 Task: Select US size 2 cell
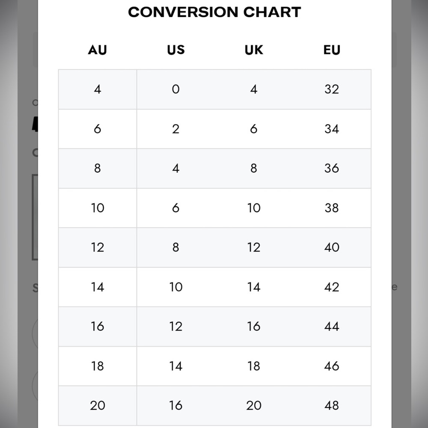[176, 129]
